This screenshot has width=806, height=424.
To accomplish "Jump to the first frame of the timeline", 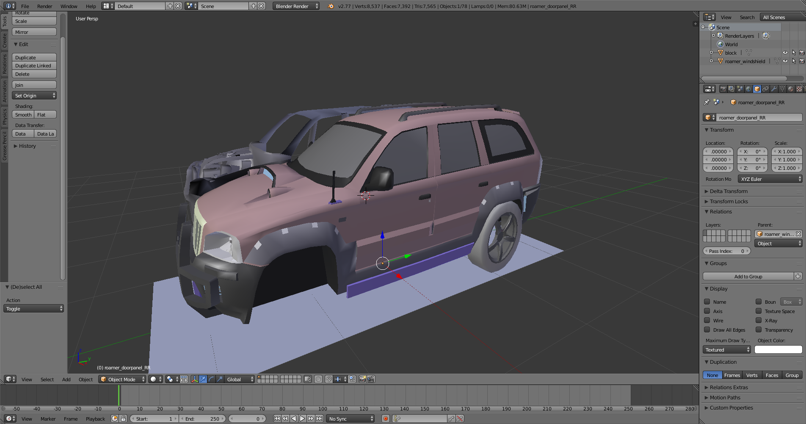I will [277, 418].
